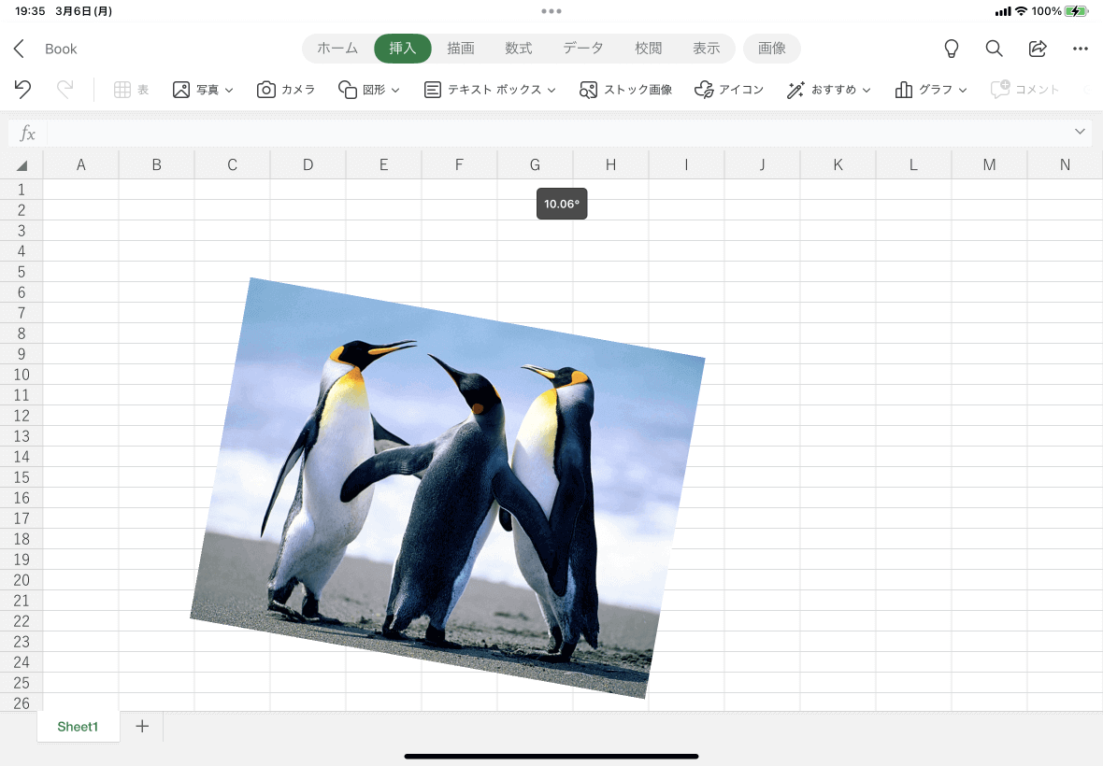Click the コメント comment button
This screenshot has height=766, width=1103.
tap(1024, 90)
